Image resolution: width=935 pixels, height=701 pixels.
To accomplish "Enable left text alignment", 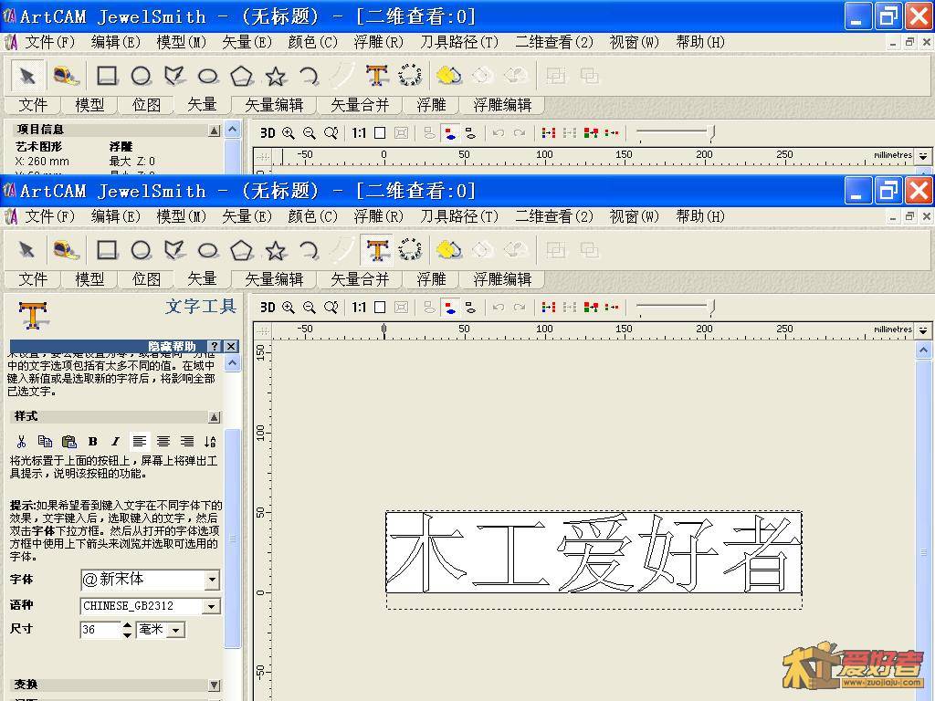I will [140, 441].
